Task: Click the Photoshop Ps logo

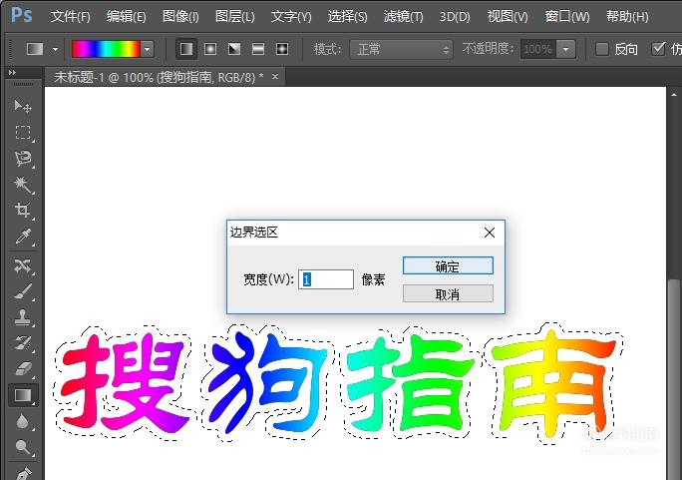Action: coord(21,15)
